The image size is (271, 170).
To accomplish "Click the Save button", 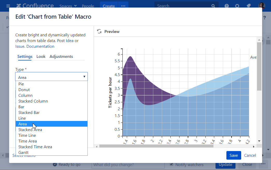I will [x=233, y=155].
